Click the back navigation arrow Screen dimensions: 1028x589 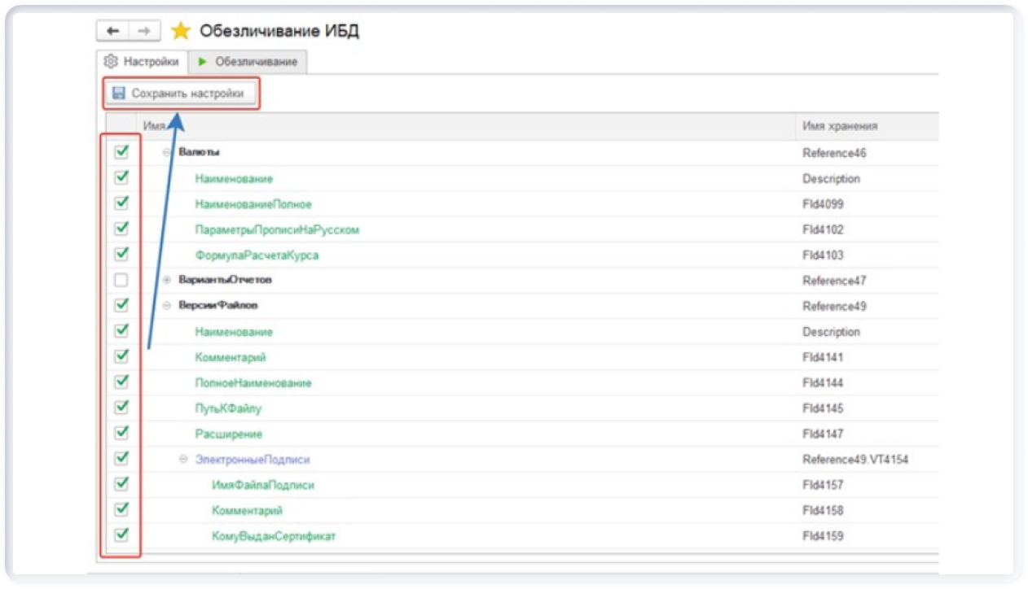click(x=112, y=31)
